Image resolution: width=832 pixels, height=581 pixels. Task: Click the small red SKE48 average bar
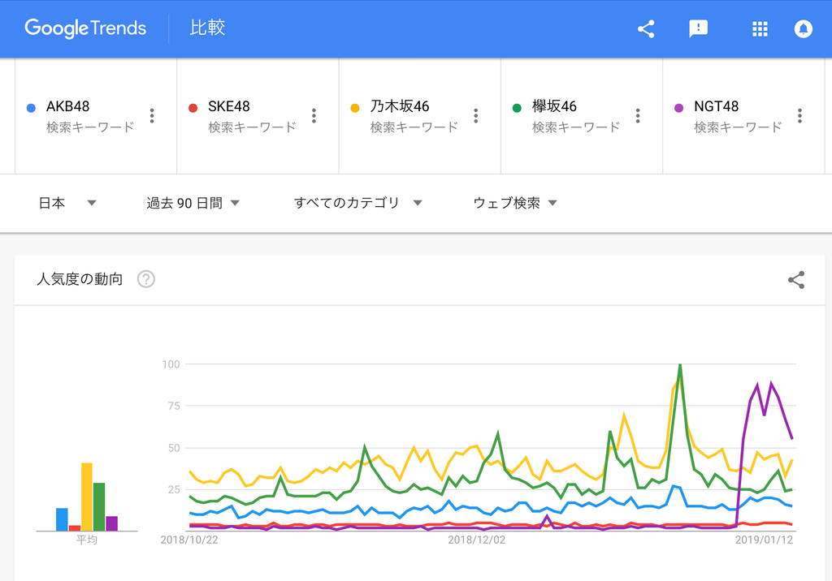tap(74, 528)
